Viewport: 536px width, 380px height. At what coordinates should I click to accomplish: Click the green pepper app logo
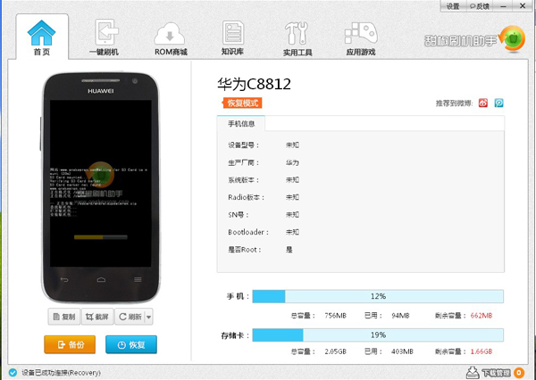point(513,39)
